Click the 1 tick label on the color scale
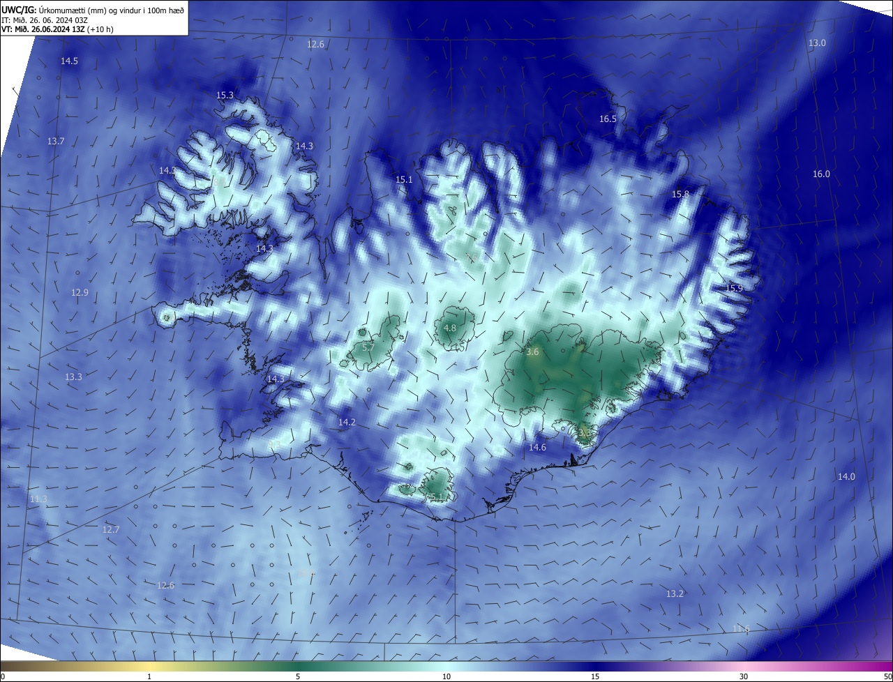Screen dimensions: 893x682 pos(149,676)
